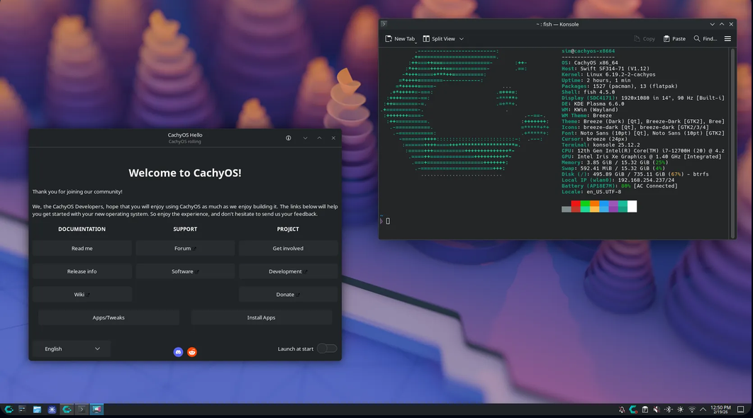Open the blue starburst app in taskbar

pos(52,409)
